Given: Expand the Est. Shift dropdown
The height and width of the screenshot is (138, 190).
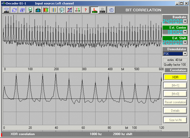Looking at the screenshot, I should 185,42.
